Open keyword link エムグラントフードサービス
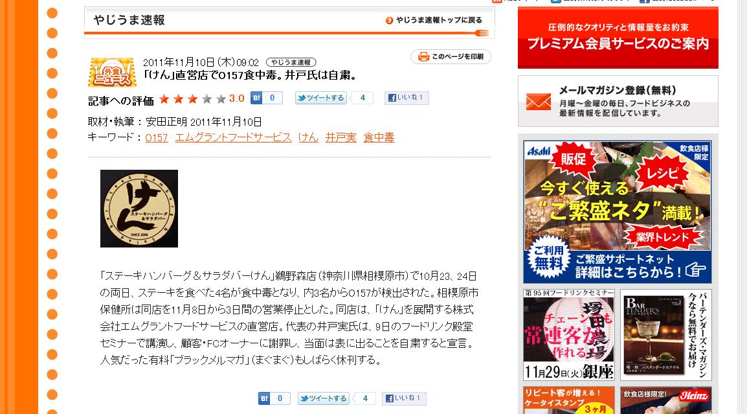This screenshot has width=747, height=414. [x=234, y=137]
